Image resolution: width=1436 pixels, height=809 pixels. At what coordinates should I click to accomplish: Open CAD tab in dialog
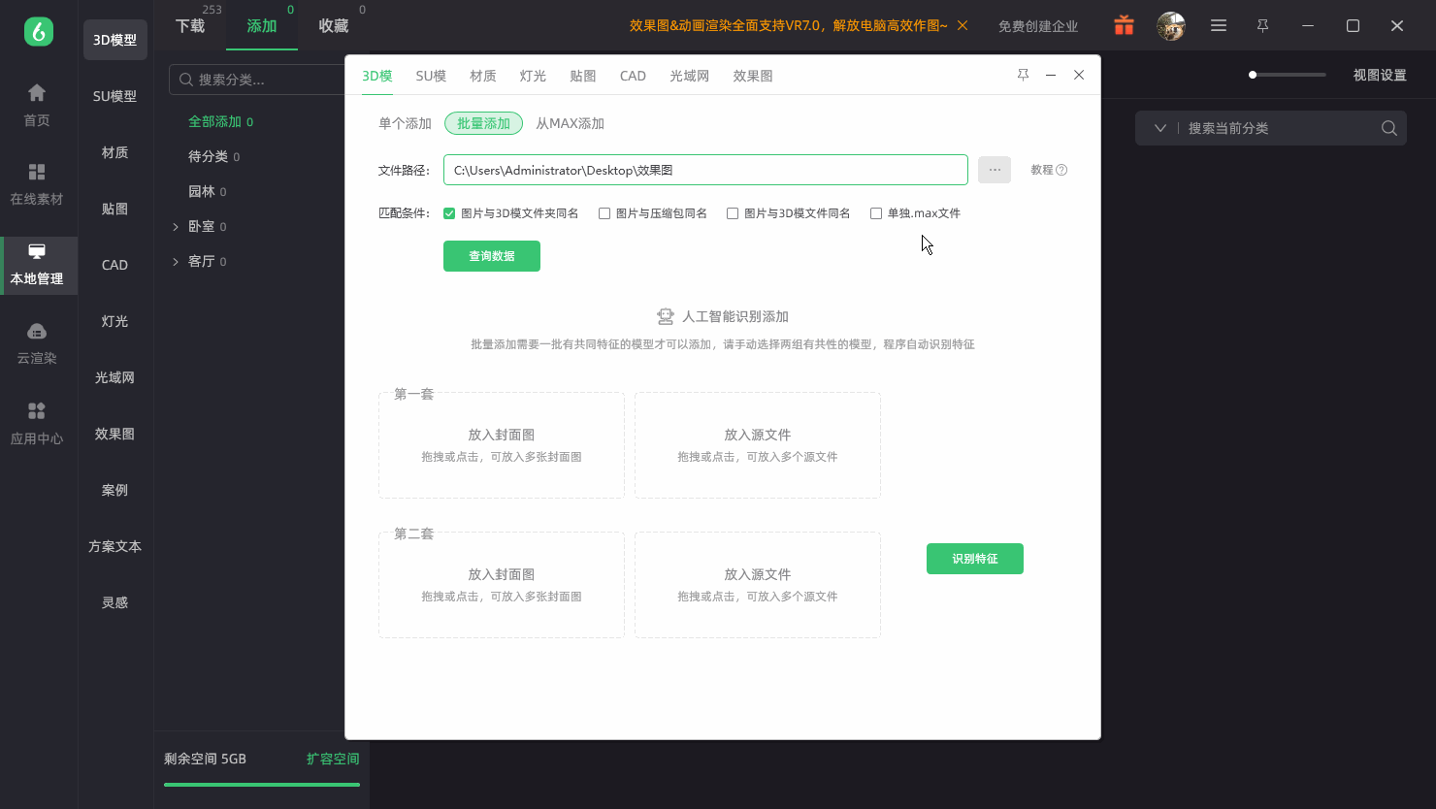point(633,76)
